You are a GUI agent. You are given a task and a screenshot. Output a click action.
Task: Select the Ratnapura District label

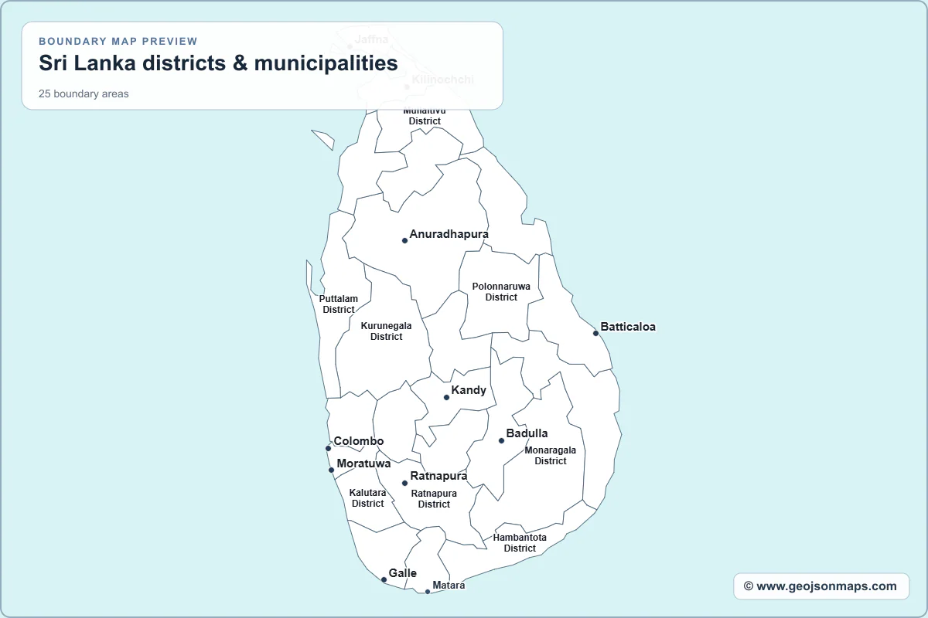434,499
